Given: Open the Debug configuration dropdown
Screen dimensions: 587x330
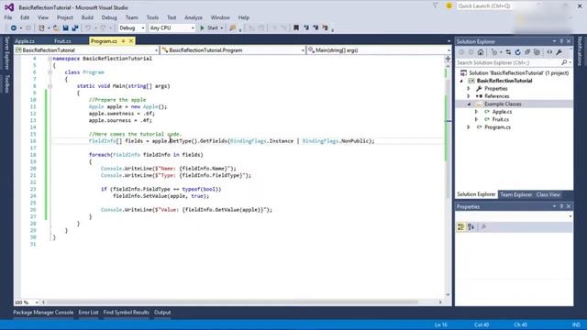Looking at the screenshot, I should pos(142,28).
